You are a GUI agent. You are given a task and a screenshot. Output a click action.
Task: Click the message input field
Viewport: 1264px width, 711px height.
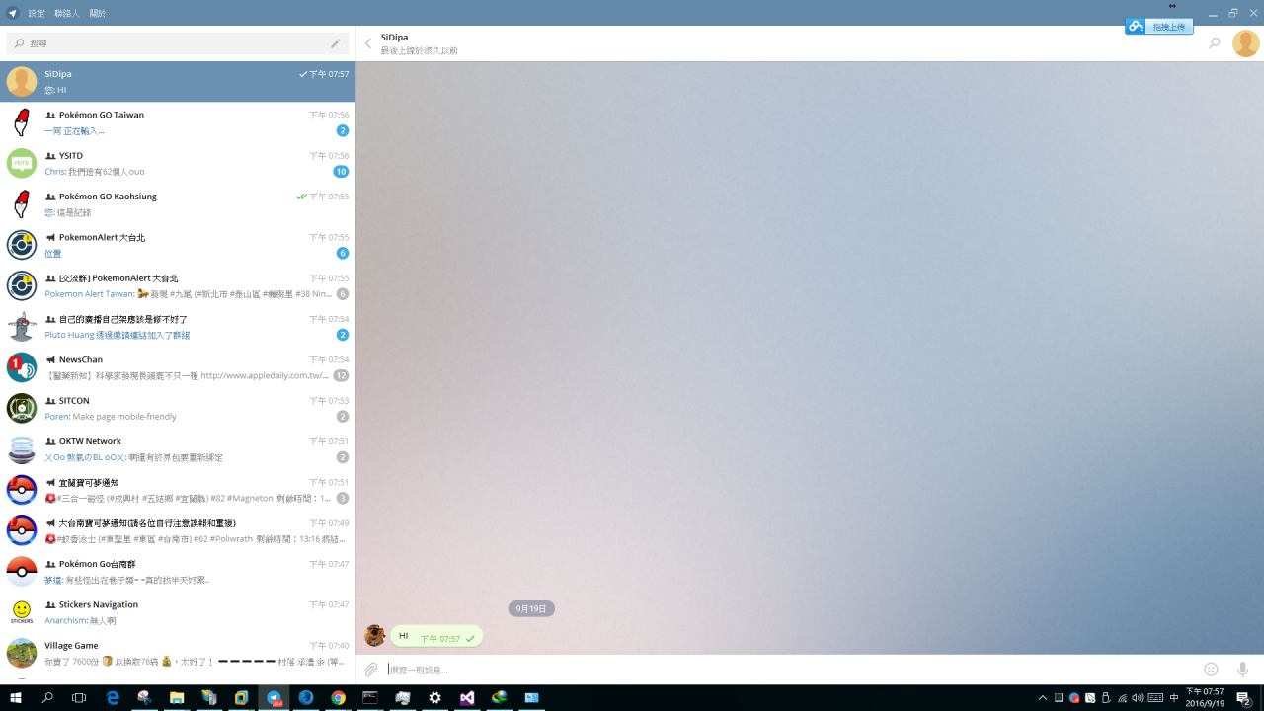(x=790, y=670)
